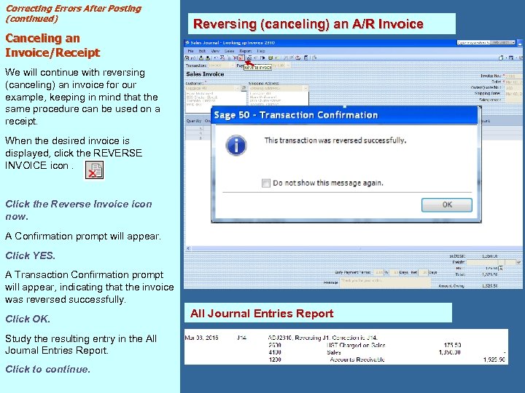This screenshot has width=525, height=393.
Task: Click the 'Click YES.' instruction text
Action: (30, 255)
